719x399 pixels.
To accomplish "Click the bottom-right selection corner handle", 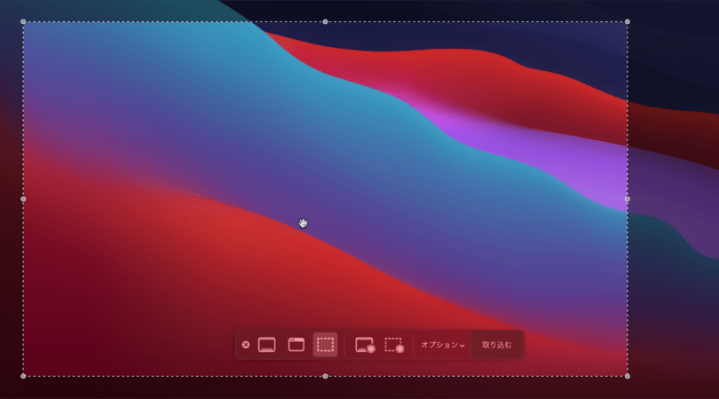I will 628,376.
